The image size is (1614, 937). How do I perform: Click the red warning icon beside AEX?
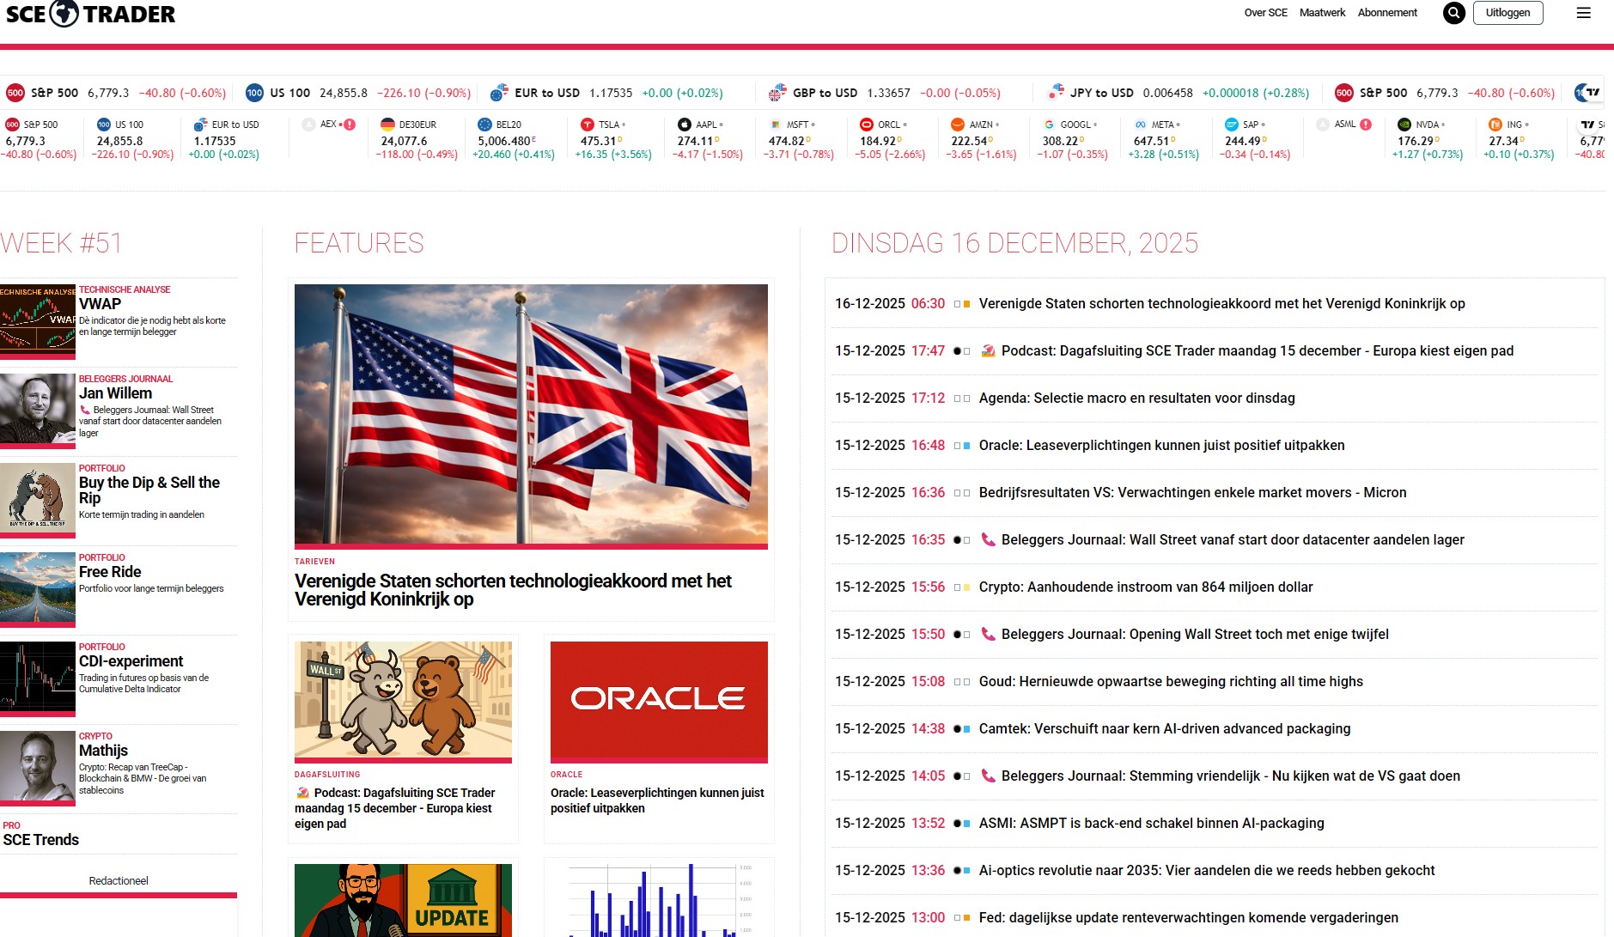(x=350, y=125)
